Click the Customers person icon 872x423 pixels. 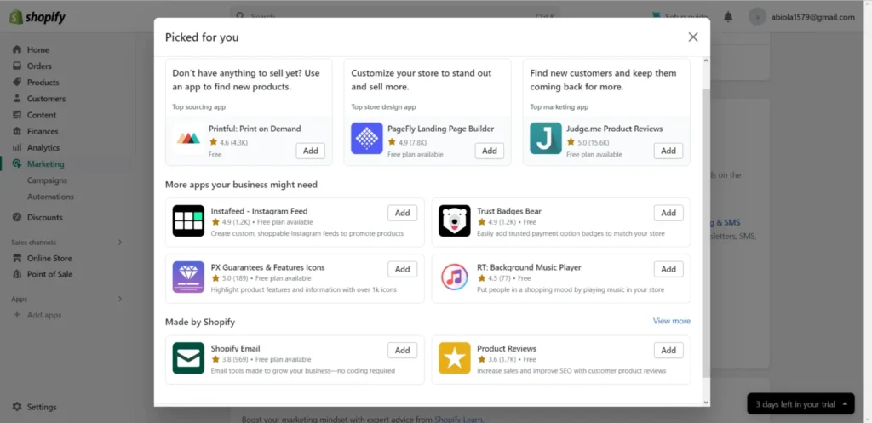tap(17, 99)
